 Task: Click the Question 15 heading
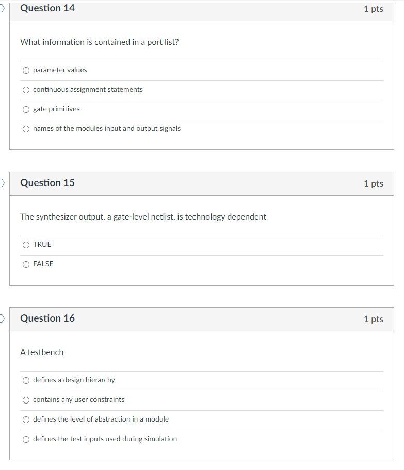(x=47, y=183)
